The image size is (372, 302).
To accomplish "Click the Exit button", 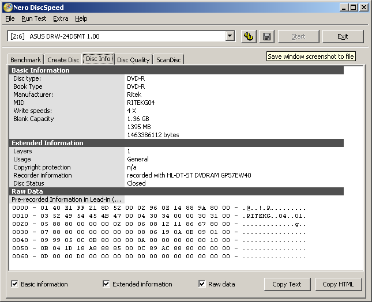I will click(x=343, y=36).
